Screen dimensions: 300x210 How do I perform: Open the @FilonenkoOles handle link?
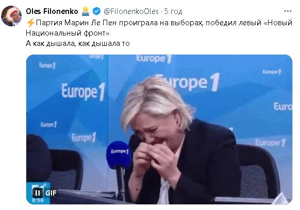pyautogui.click(x=131, y=11)
